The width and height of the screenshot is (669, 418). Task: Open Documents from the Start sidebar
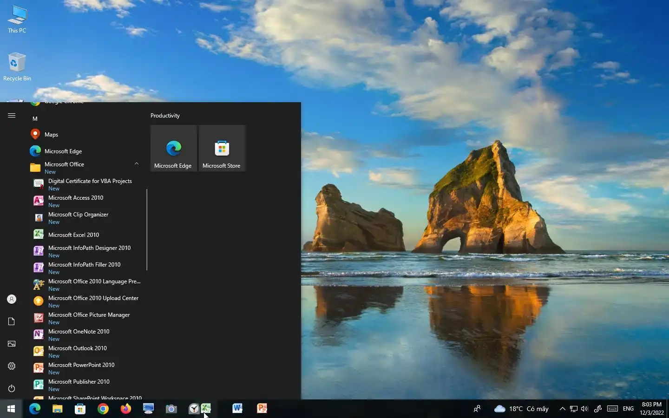(12, 321)
